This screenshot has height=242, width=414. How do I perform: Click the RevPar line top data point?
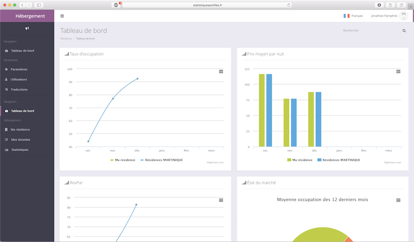136,204
